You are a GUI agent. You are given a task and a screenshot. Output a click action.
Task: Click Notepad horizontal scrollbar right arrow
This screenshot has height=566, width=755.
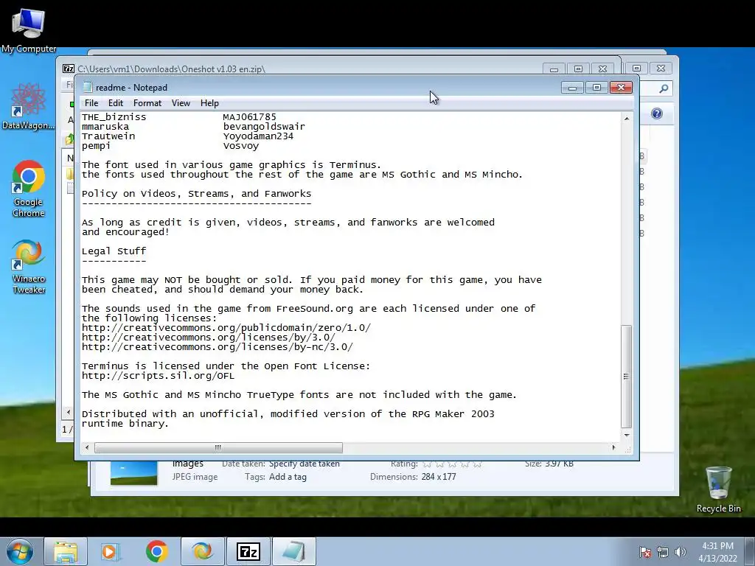pyautogui.click(x=613, y=447)
